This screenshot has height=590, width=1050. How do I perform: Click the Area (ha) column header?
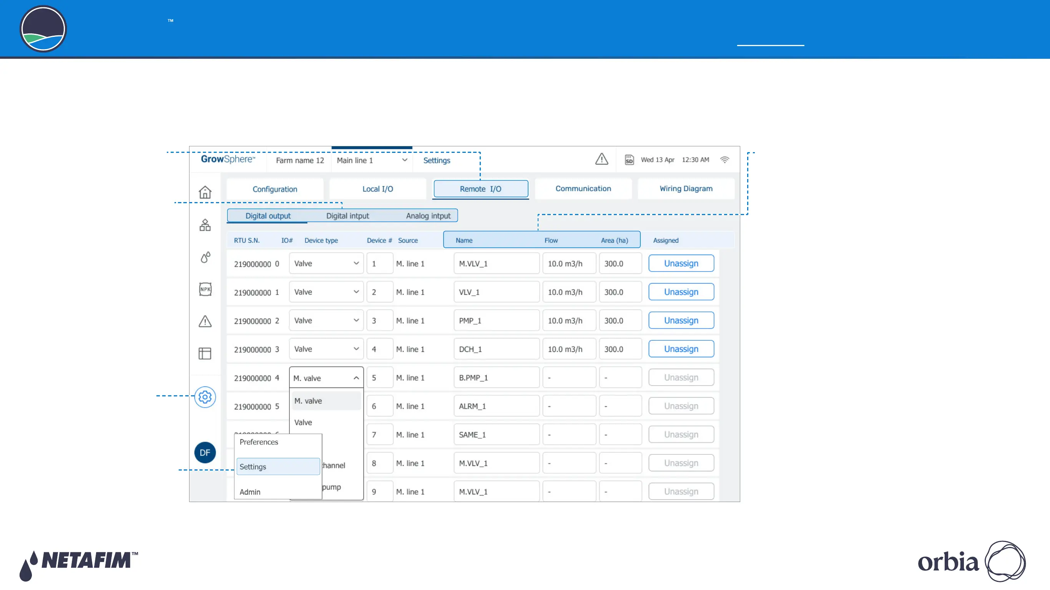click(x=614, y=240)
